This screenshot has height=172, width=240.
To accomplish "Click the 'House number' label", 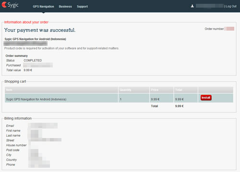I will [x=16, y=145].
